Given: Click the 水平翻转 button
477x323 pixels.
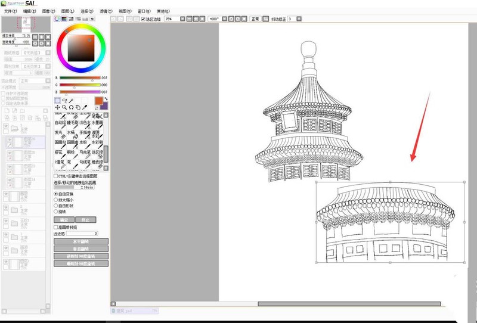Looking at the screenshot, I should tap(81, 241).
